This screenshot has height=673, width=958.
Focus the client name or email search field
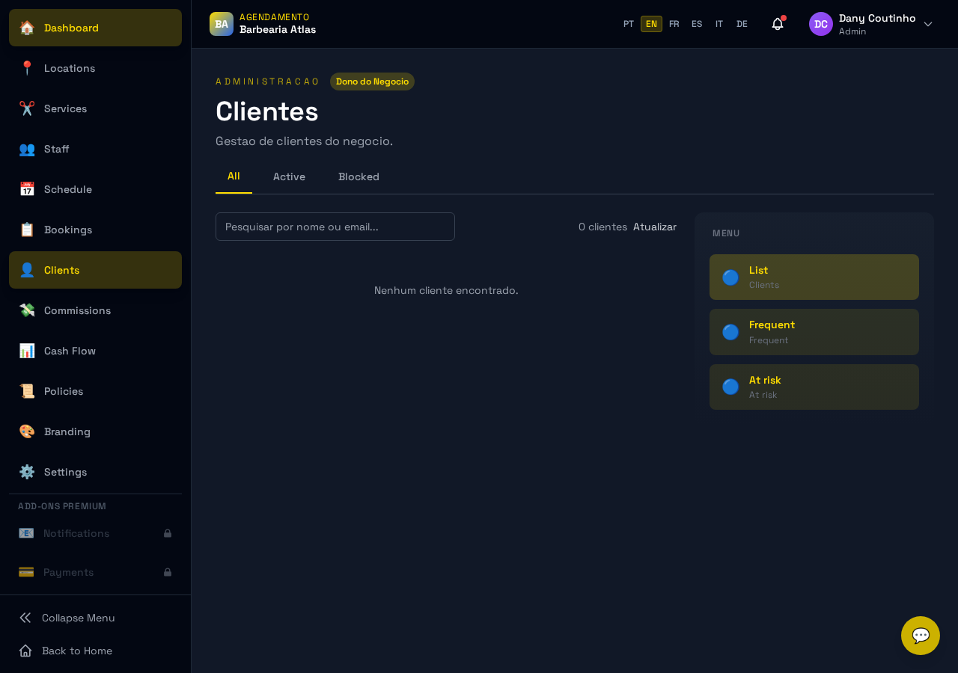pyautogui.click(x=335, y=227)
